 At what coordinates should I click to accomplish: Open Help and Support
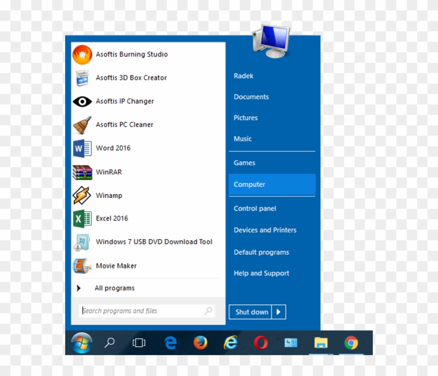(x=261, y=273)
